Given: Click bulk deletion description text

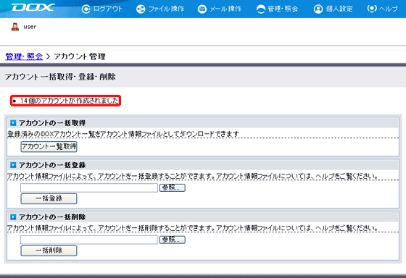Looking at the screenshot, I should coord(192,228).
